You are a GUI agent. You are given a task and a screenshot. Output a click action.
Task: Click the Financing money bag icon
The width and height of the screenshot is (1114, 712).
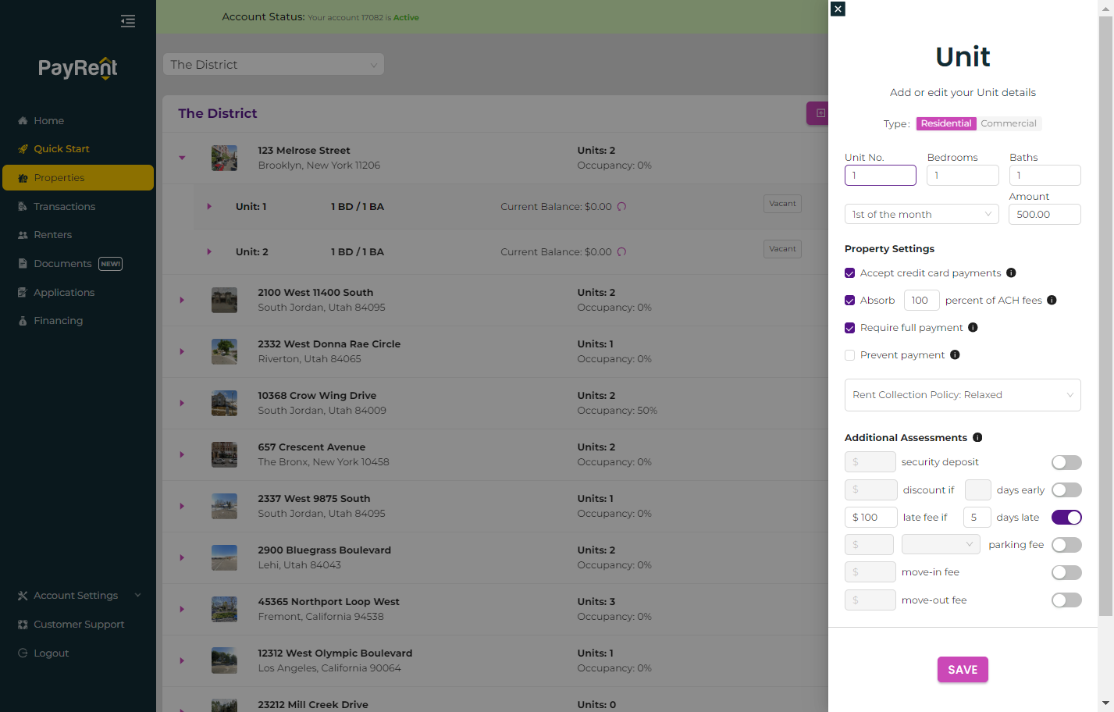(23, 321)
